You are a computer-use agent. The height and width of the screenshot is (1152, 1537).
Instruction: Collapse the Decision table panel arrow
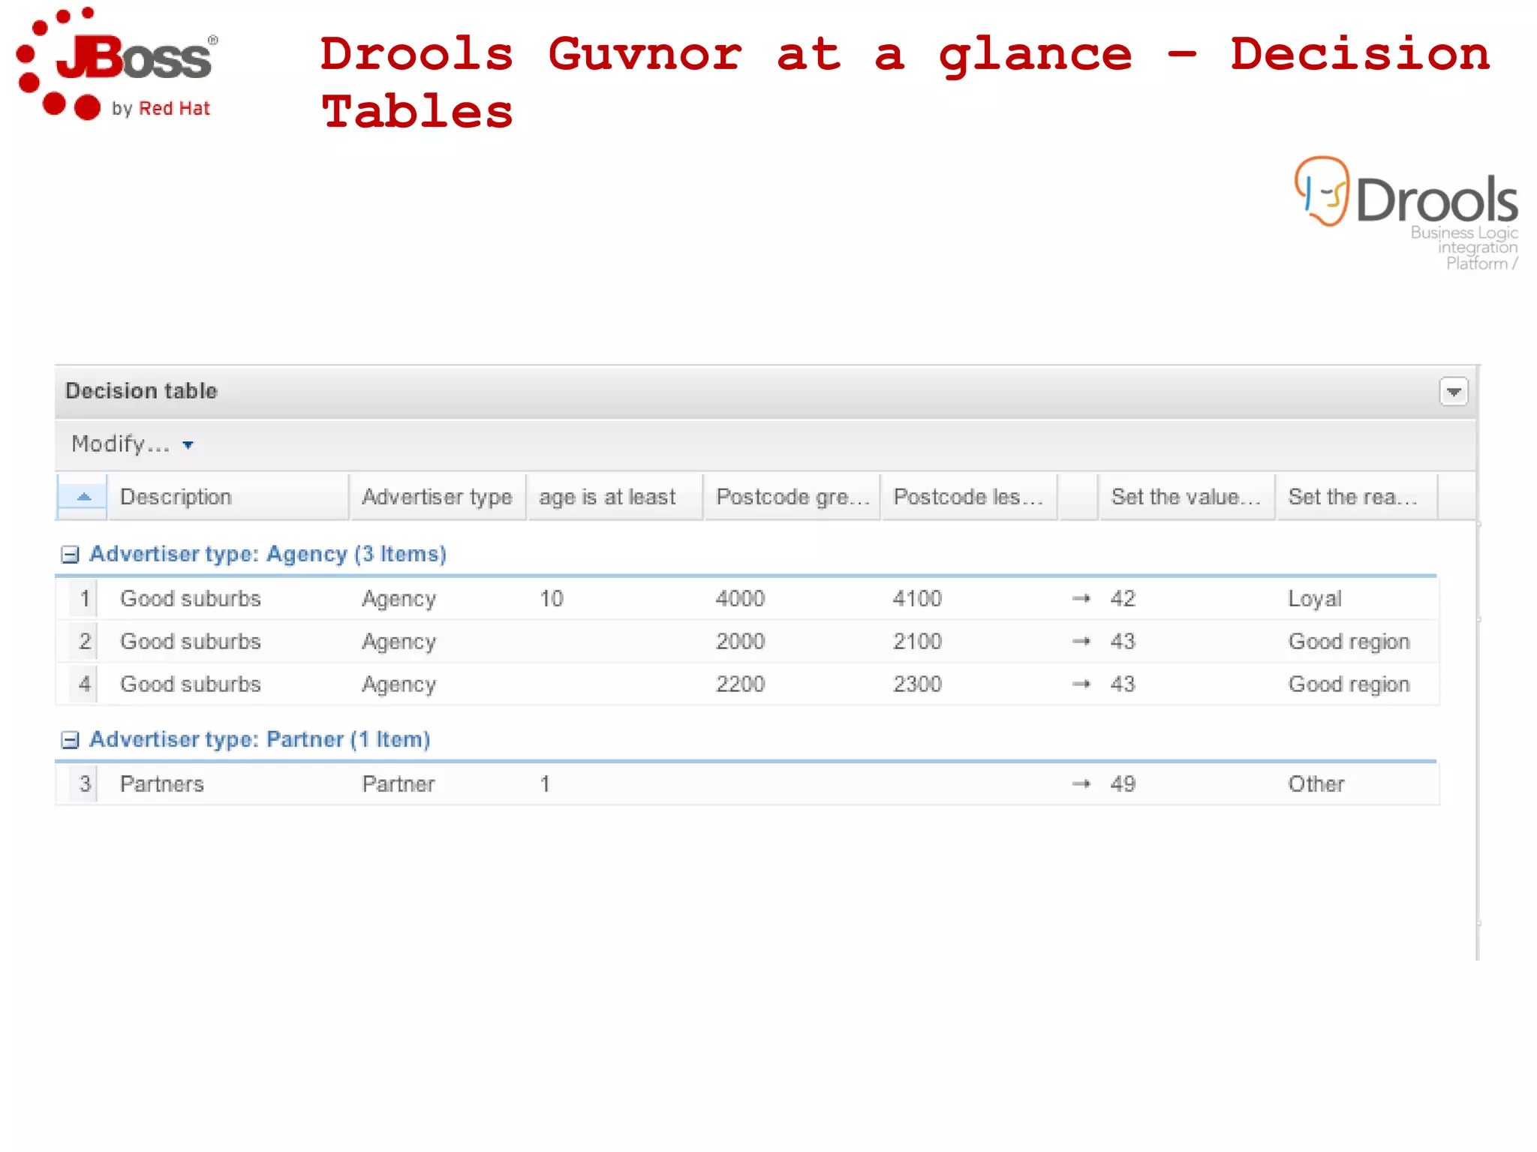coord(1454,392)
